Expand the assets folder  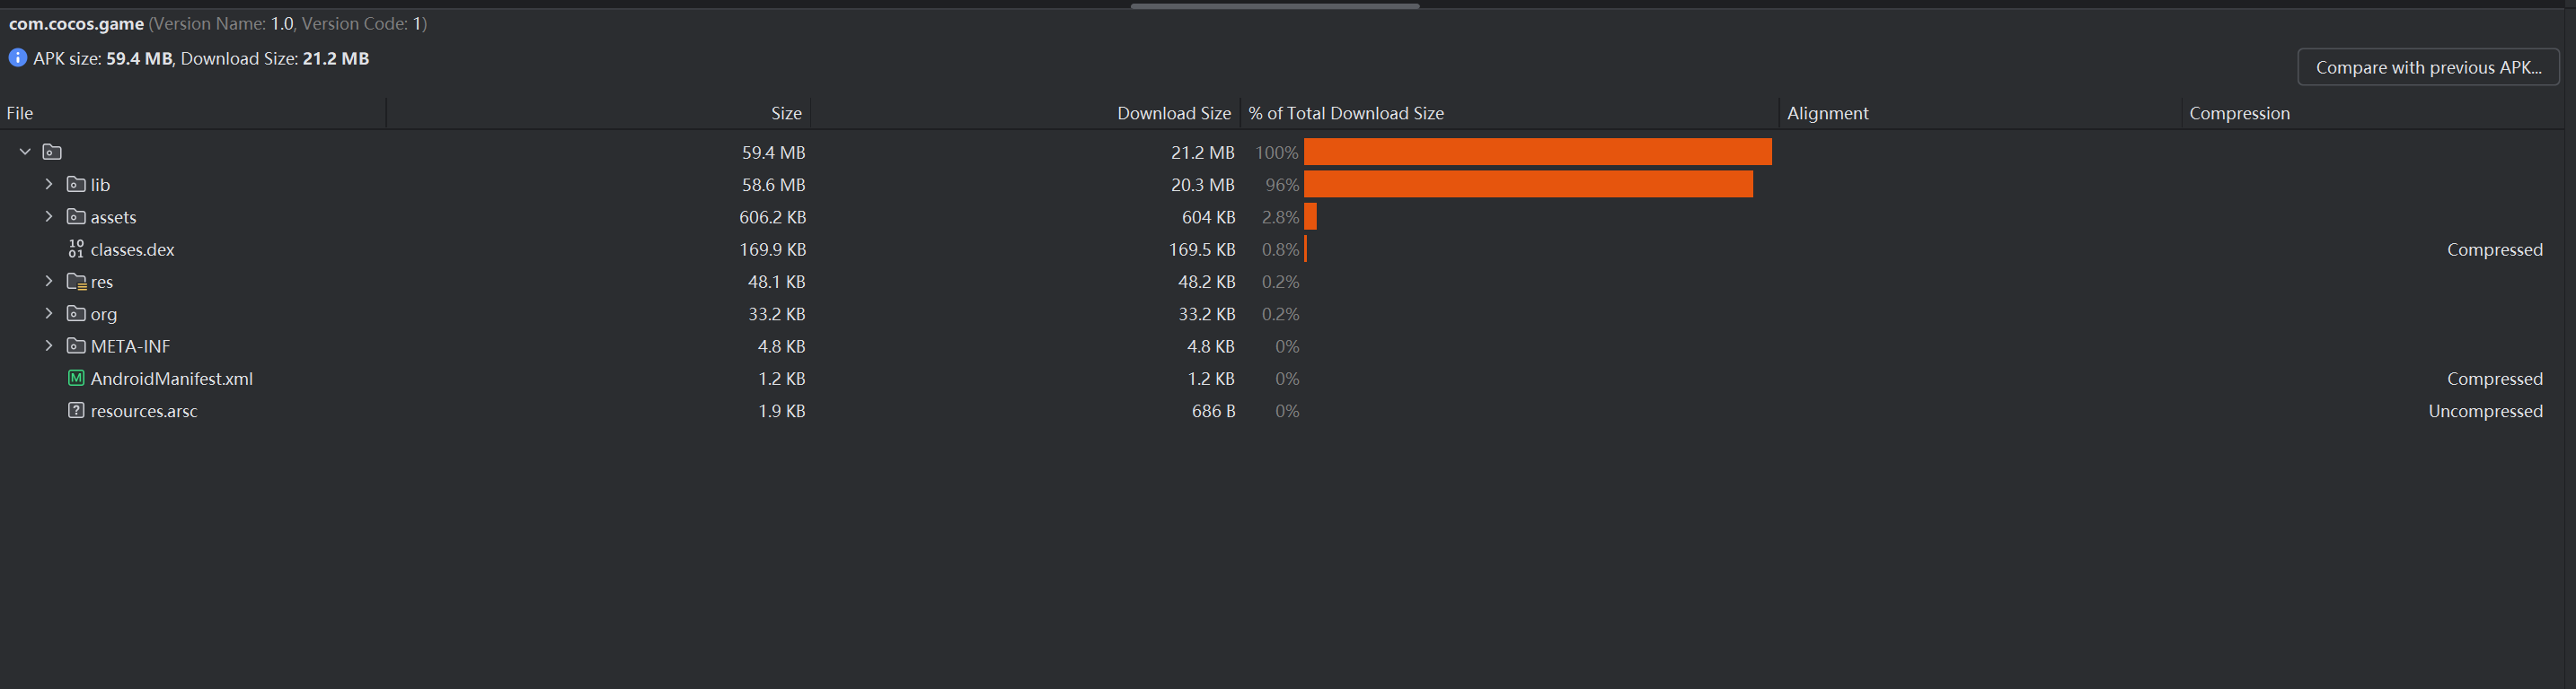click(48, 217)
